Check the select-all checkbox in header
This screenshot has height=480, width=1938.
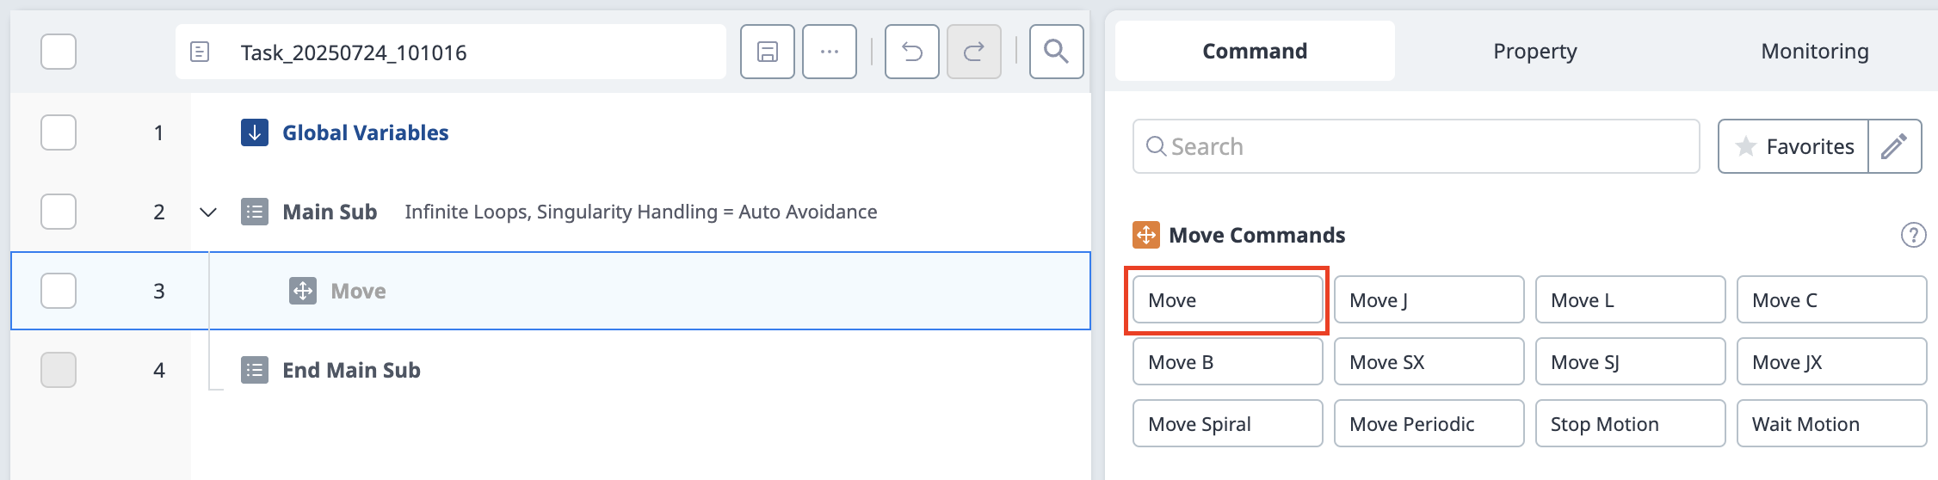(x=59, y=52)
